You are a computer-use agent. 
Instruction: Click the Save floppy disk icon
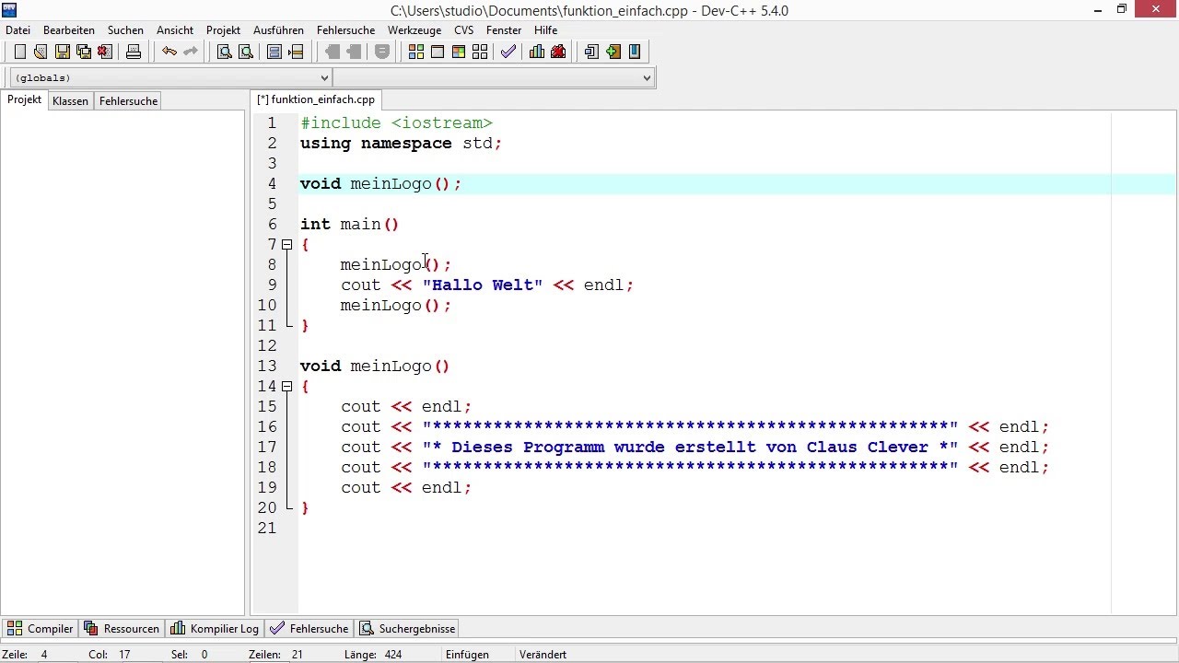click(x=63, y=52)
